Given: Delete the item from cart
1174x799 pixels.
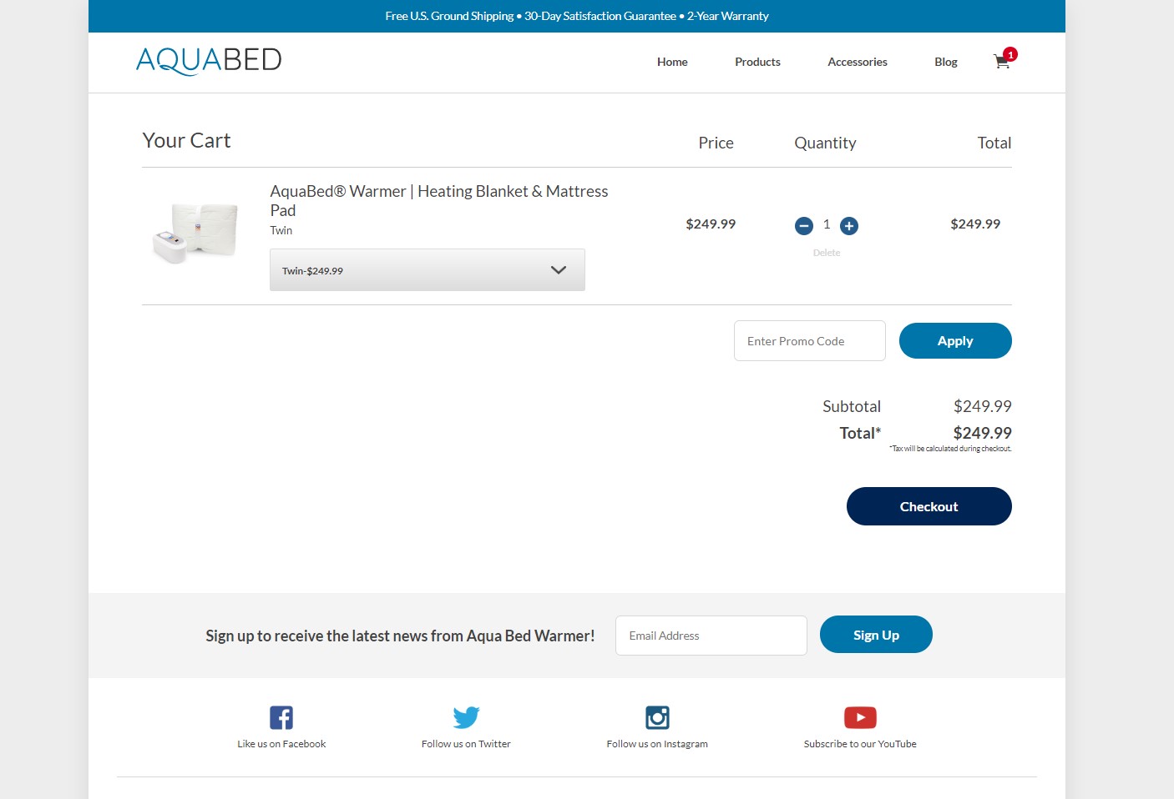Looking at the screenshot, I should [x=827, y=253].
